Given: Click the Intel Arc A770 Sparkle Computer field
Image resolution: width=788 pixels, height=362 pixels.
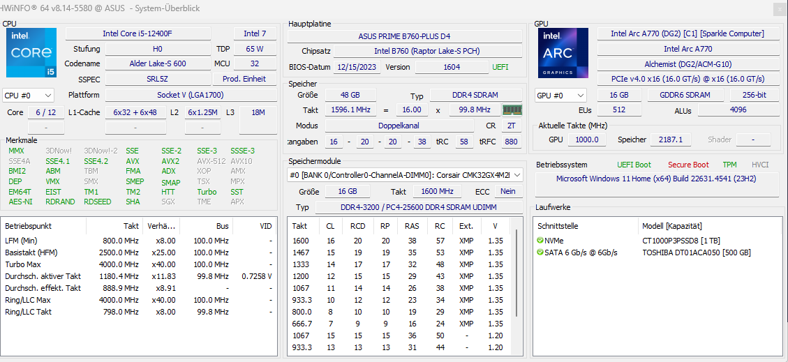Looking at the screenshot, I should click(687, 33).
